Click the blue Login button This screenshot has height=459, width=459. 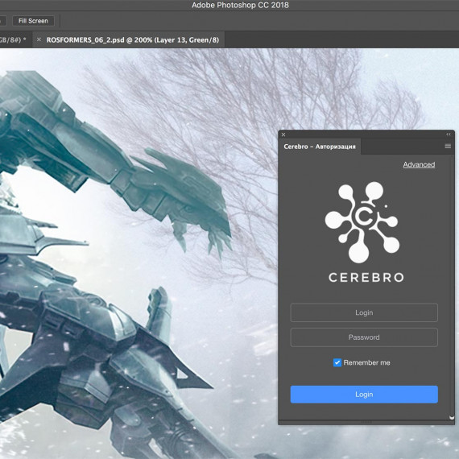point(364,395)
